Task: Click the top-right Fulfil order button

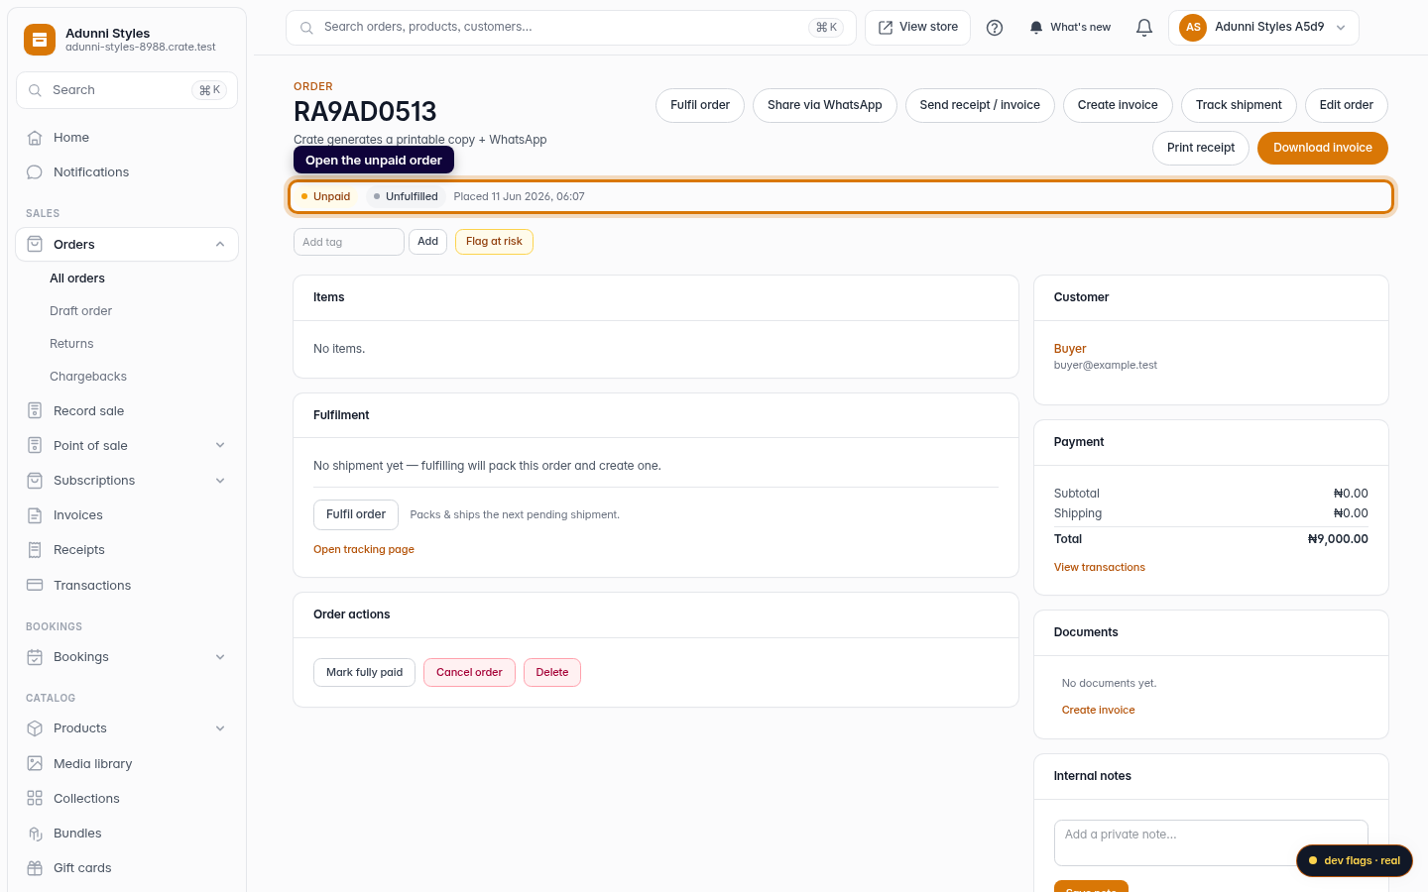Action: coord(700,105)
